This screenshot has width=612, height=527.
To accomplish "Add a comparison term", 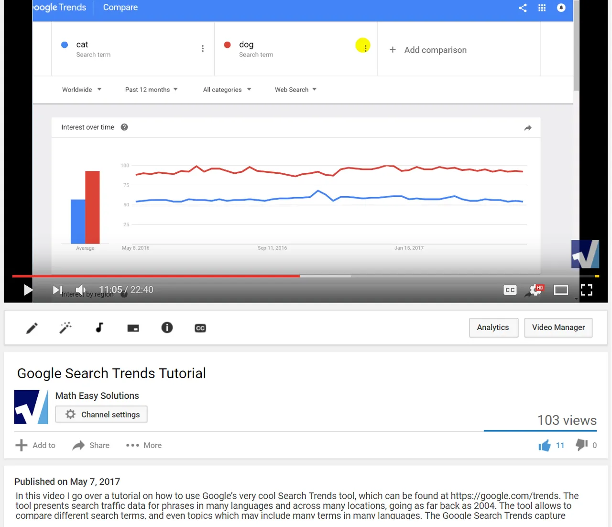I will point(428,50).
